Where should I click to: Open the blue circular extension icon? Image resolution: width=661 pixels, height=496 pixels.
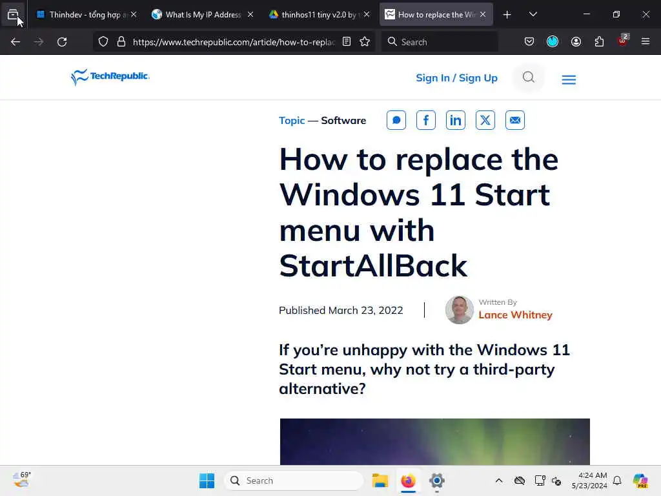tap(553, 42)
